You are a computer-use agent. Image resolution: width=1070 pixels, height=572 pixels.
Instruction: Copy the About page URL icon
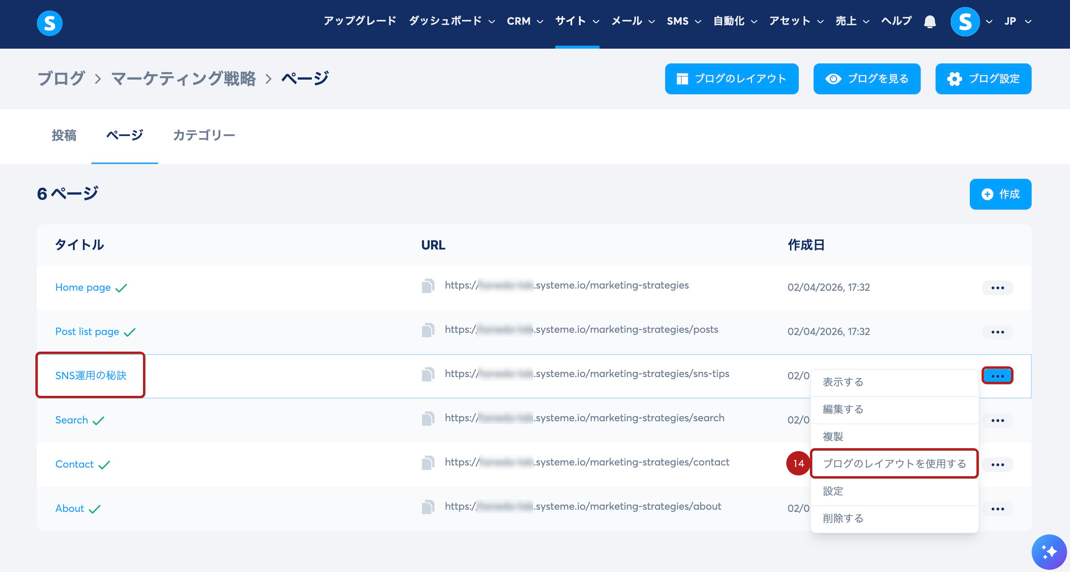click(428, 507)
